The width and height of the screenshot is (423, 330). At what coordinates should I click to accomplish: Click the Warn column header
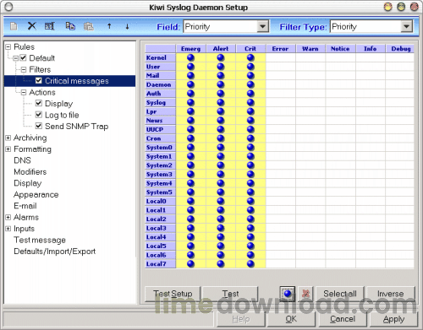pos(310,49)
